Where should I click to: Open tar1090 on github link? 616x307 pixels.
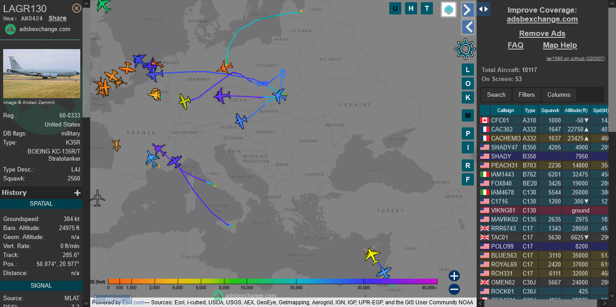tap(575, 59)
